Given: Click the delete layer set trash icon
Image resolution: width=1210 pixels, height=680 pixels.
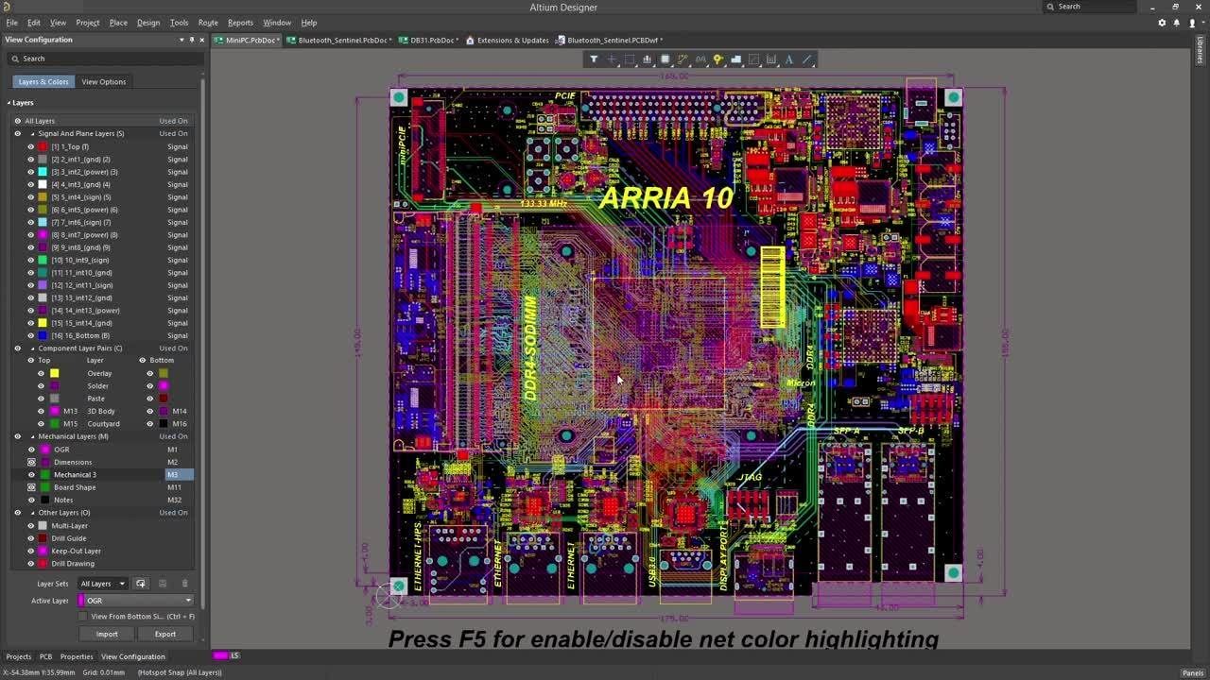Looking at the screenshot, I should 185,583.
